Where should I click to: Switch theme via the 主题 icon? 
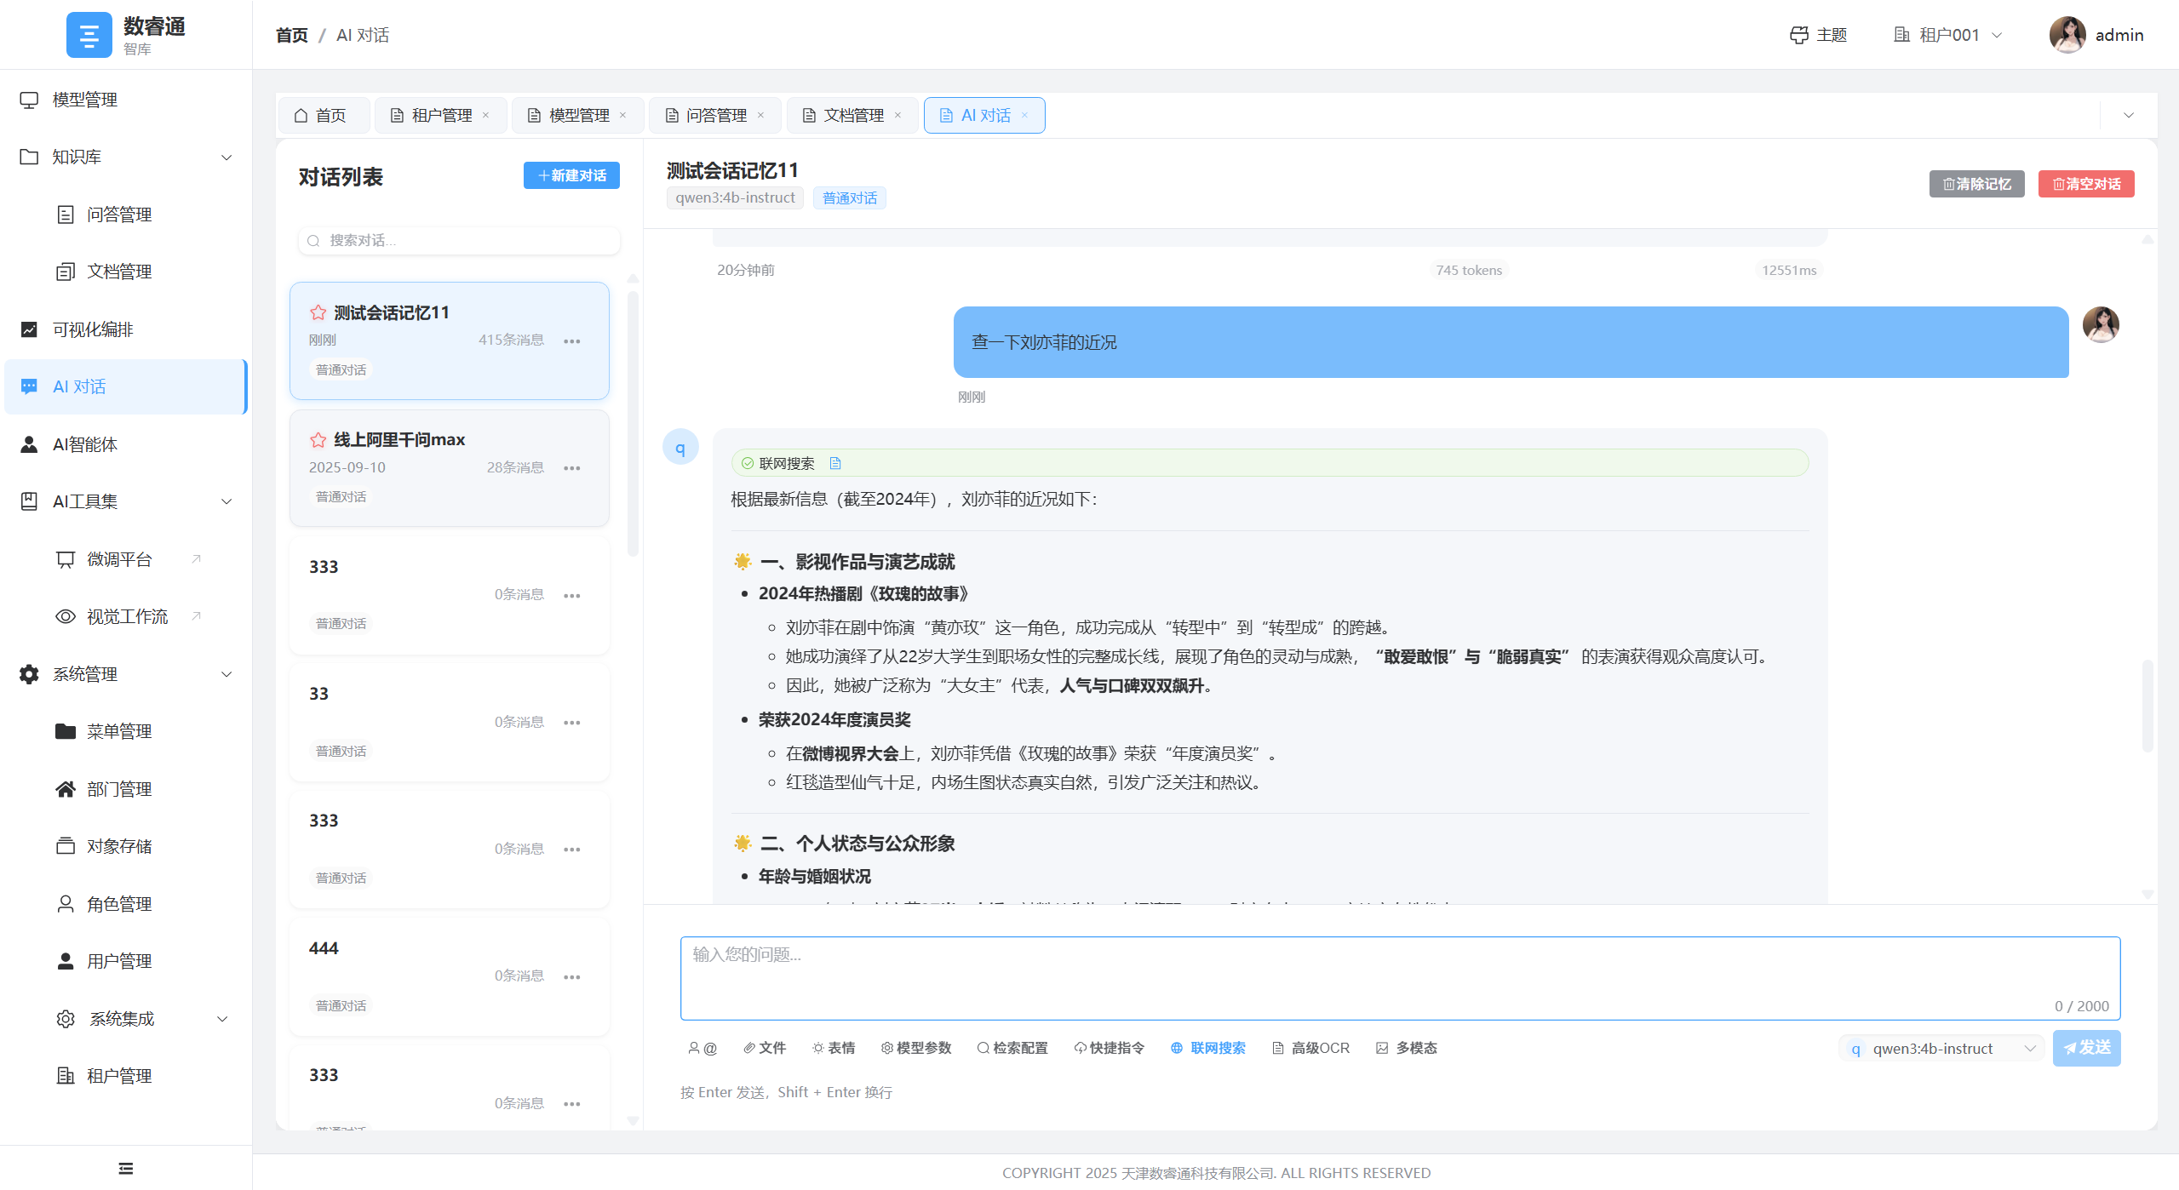(1818, 35)
